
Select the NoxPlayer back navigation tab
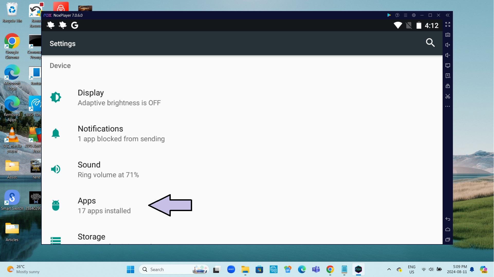coord(448,219)
